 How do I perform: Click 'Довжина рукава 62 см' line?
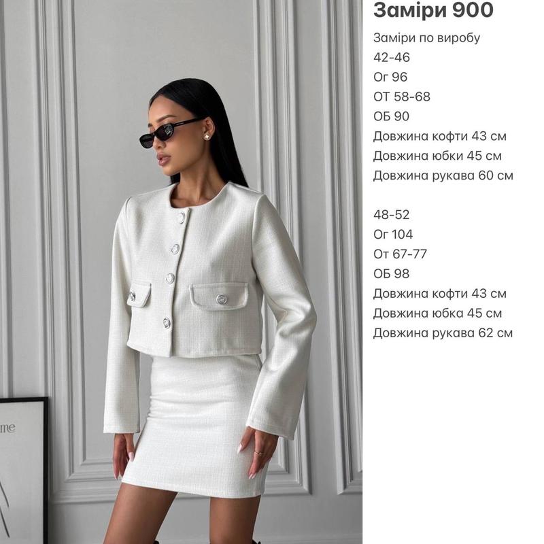pos(443,333)
